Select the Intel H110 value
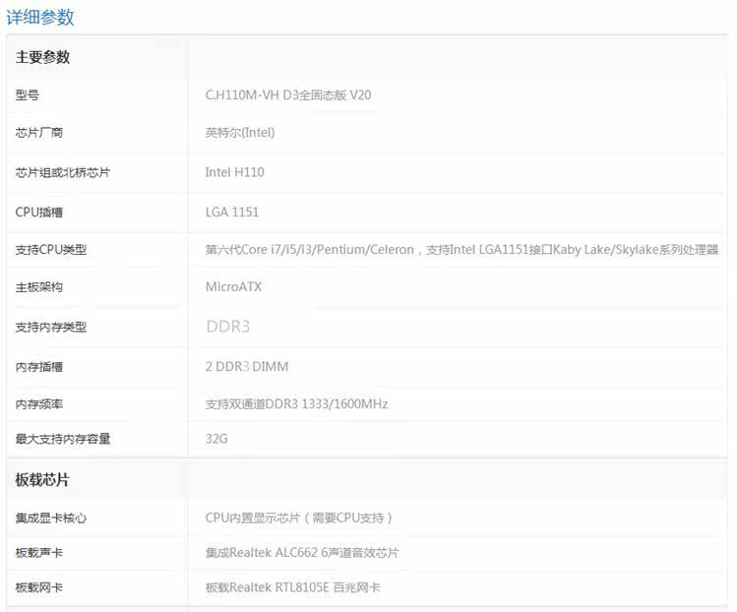This screenshot has width=737, height=612. pyautogui.click(x=234, y=172)
